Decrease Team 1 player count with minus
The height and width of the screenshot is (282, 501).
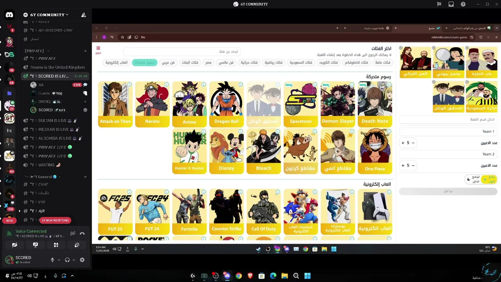click(413, 143)
